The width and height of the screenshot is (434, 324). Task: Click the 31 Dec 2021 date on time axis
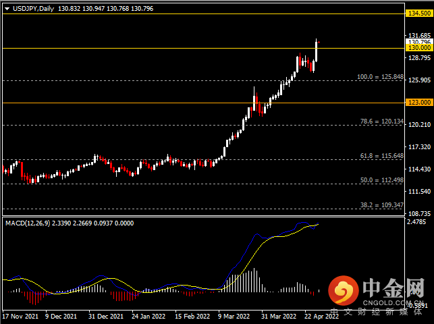click(106, 316)
